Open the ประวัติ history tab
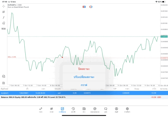 click(73, 110)
